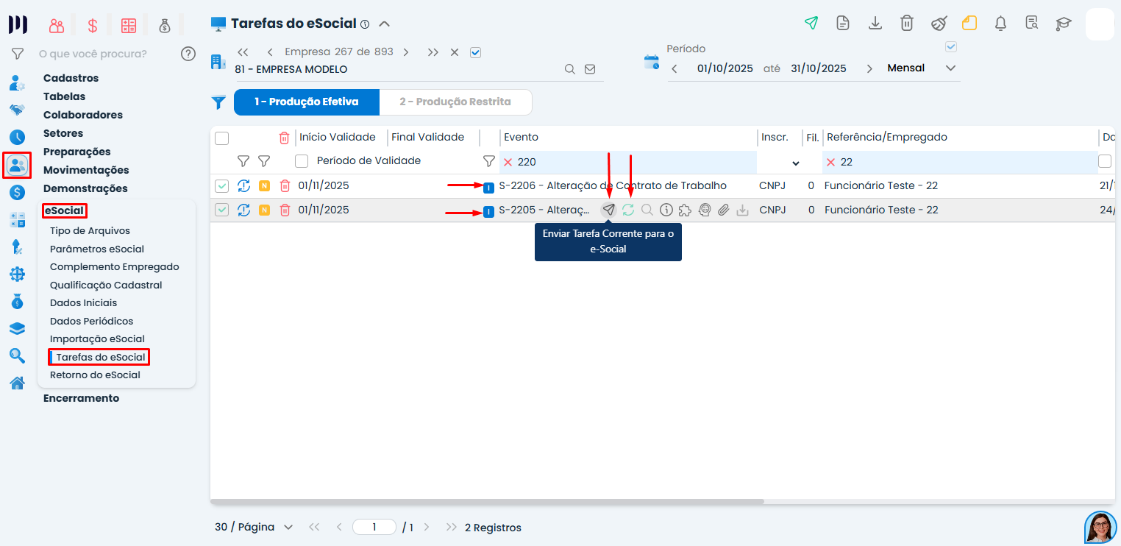Click the trash icon in top toolbar
The image size is (1121, 546).
click(x=907, y=23)
